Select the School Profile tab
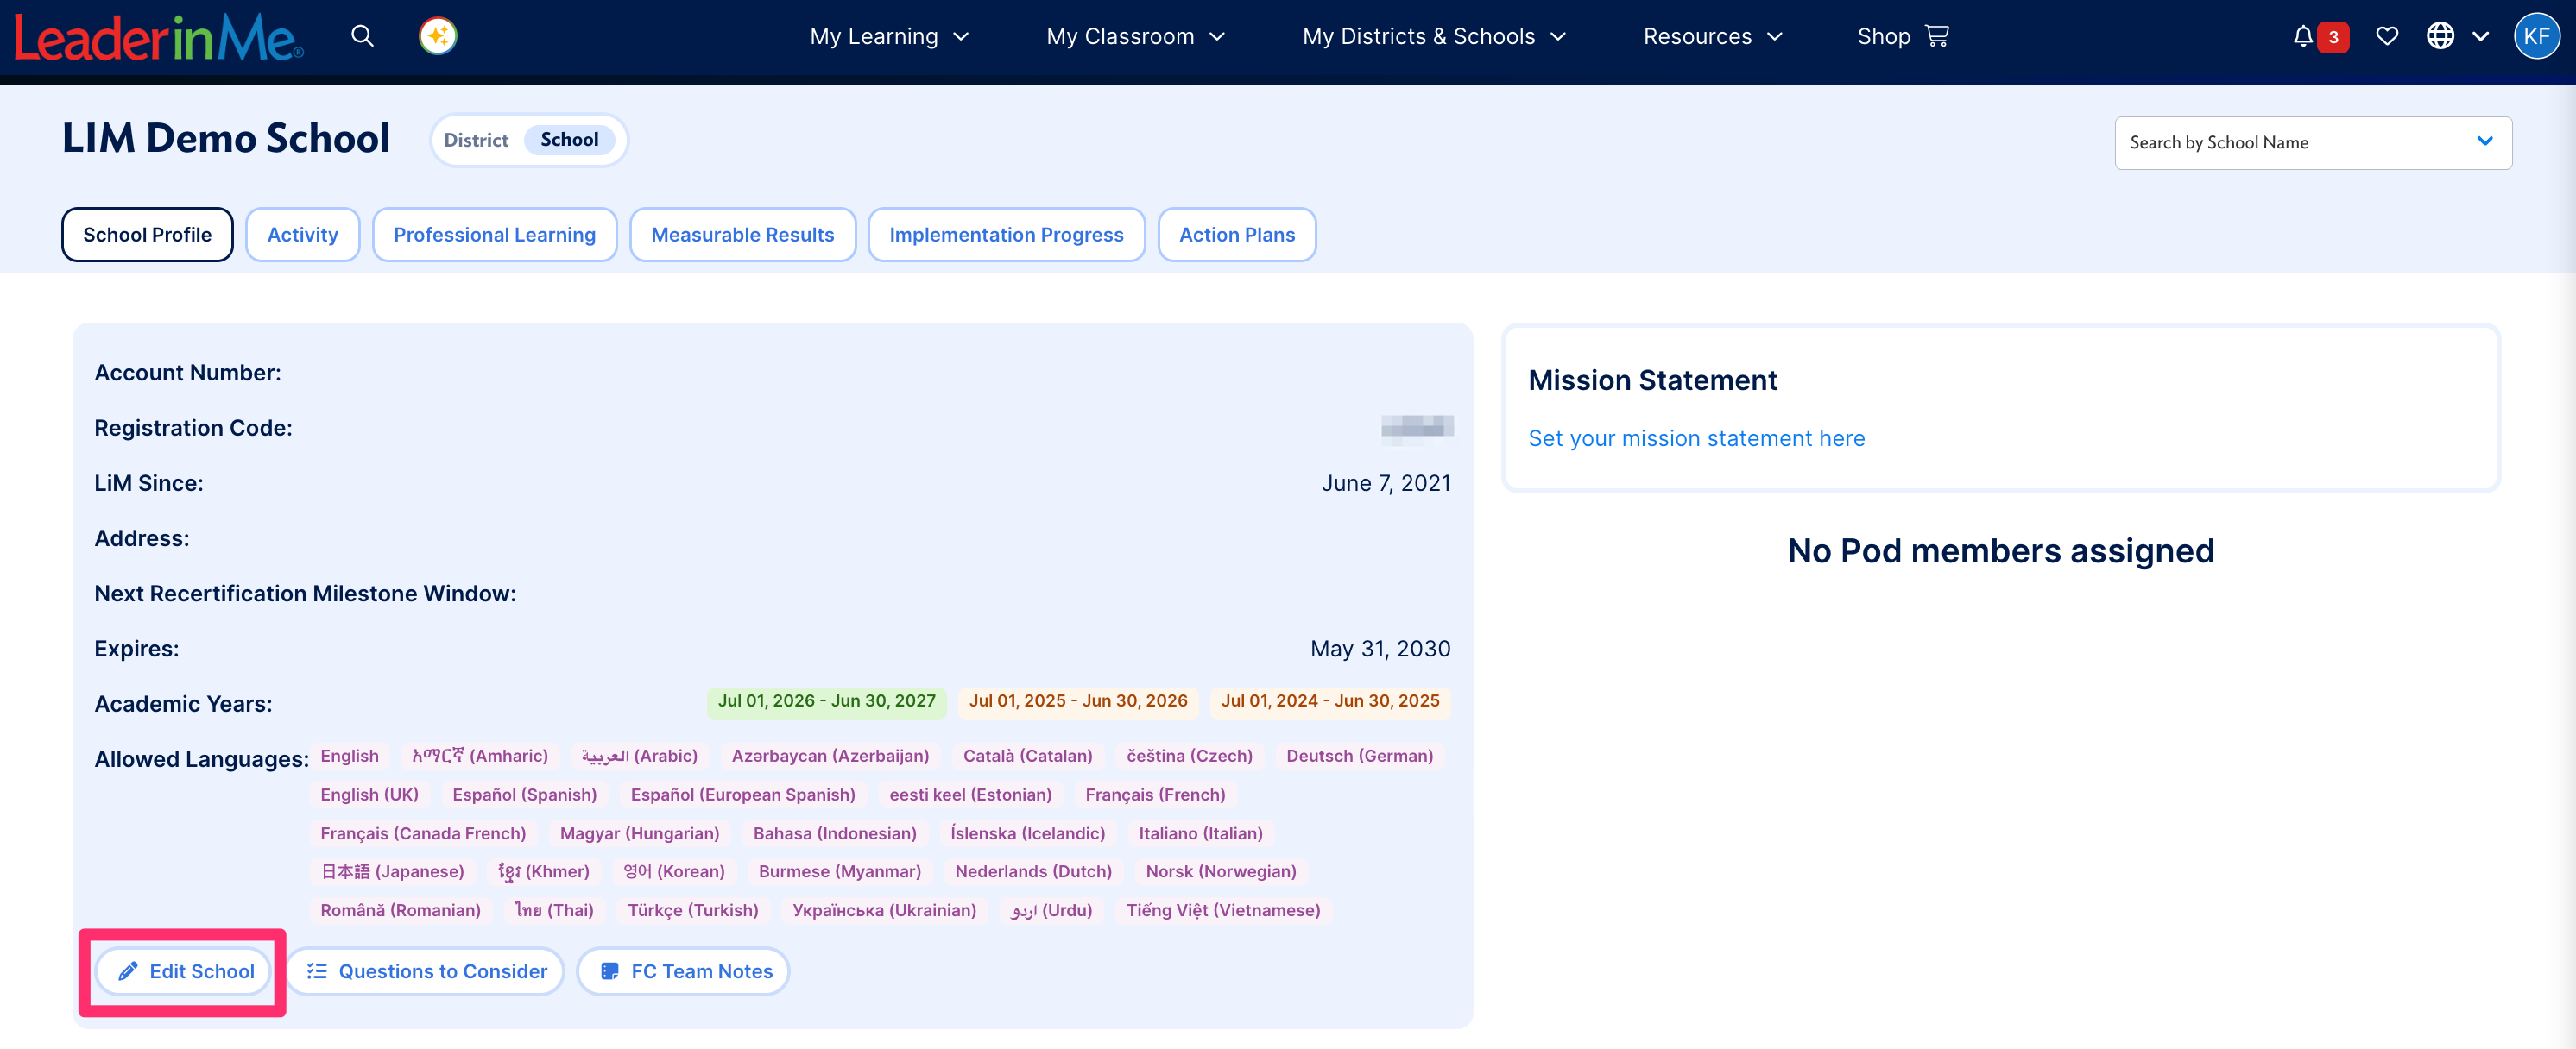 click(147, 235)
